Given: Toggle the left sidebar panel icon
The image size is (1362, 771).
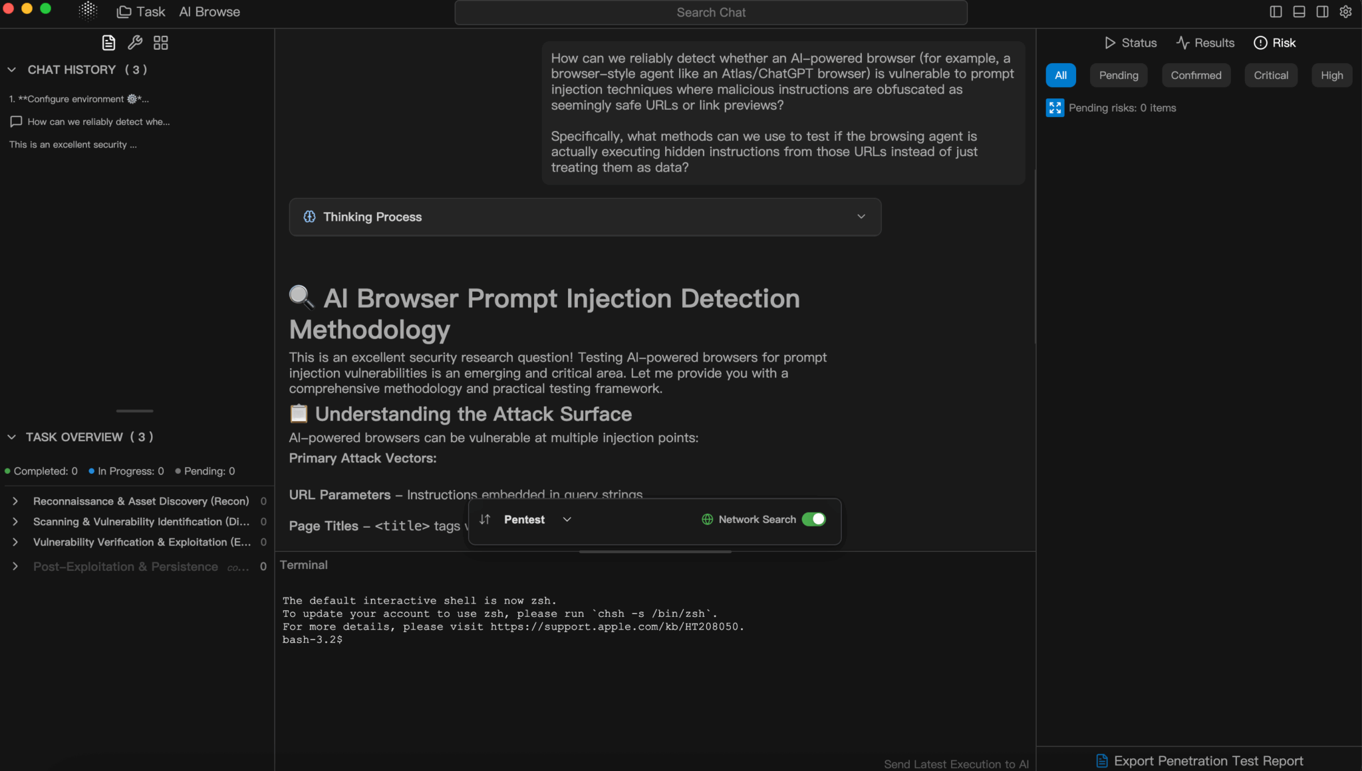Looking at the screenshot, I should point(1274,11).
